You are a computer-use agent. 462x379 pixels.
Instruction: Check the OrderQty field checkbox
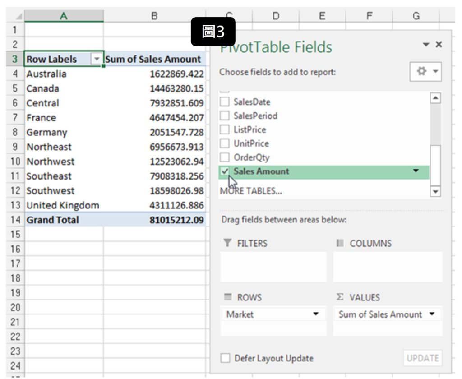[225, 158]
